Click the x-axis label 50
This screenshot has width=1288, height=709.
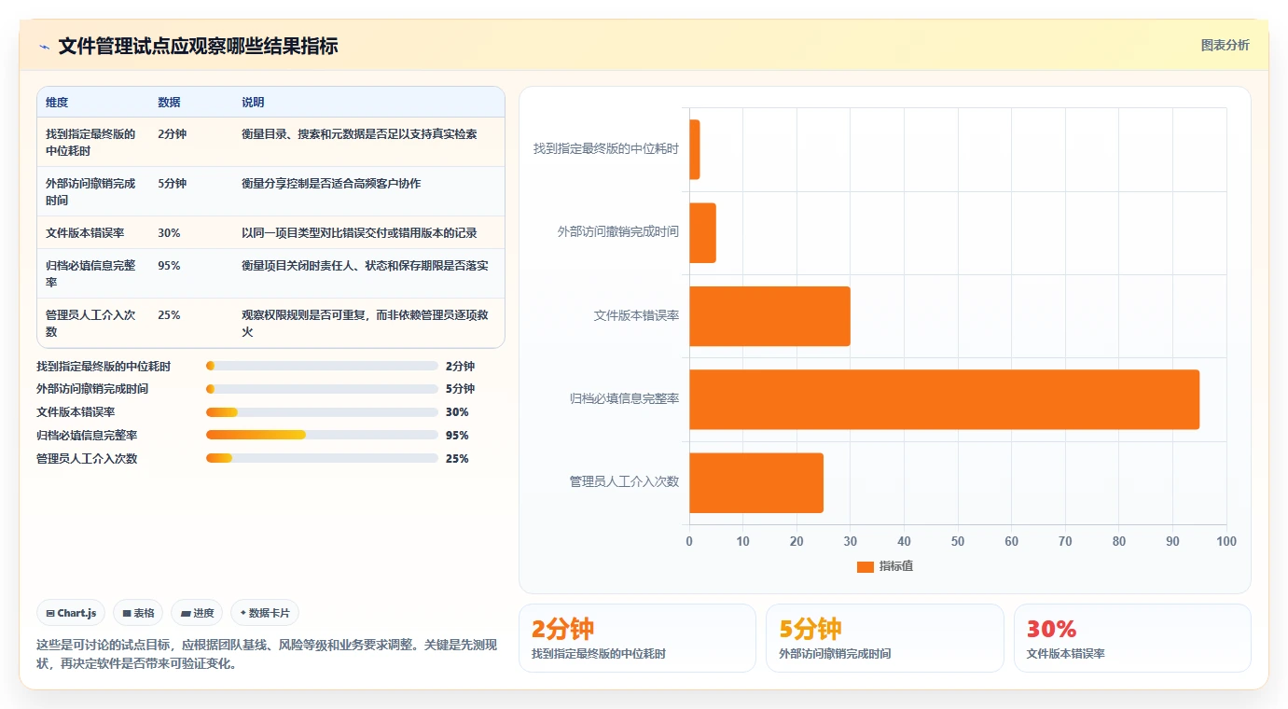click(958, 542)
